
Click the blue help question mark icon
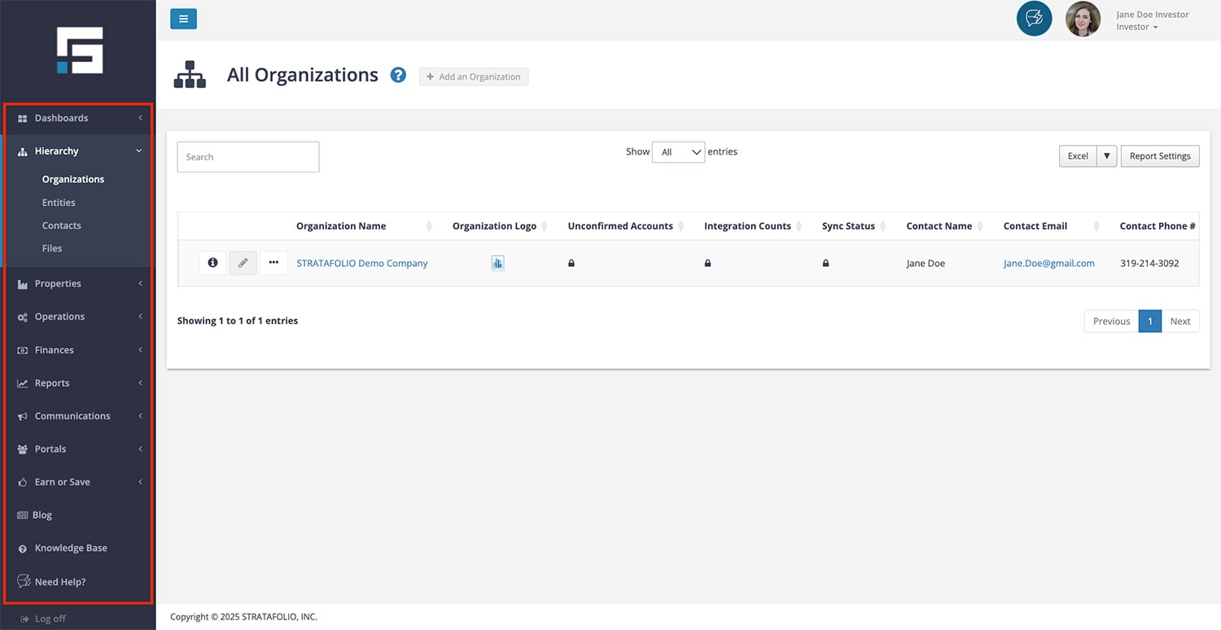pos(398,75)
